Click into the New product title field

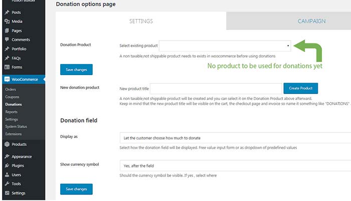tap(216, 88)
